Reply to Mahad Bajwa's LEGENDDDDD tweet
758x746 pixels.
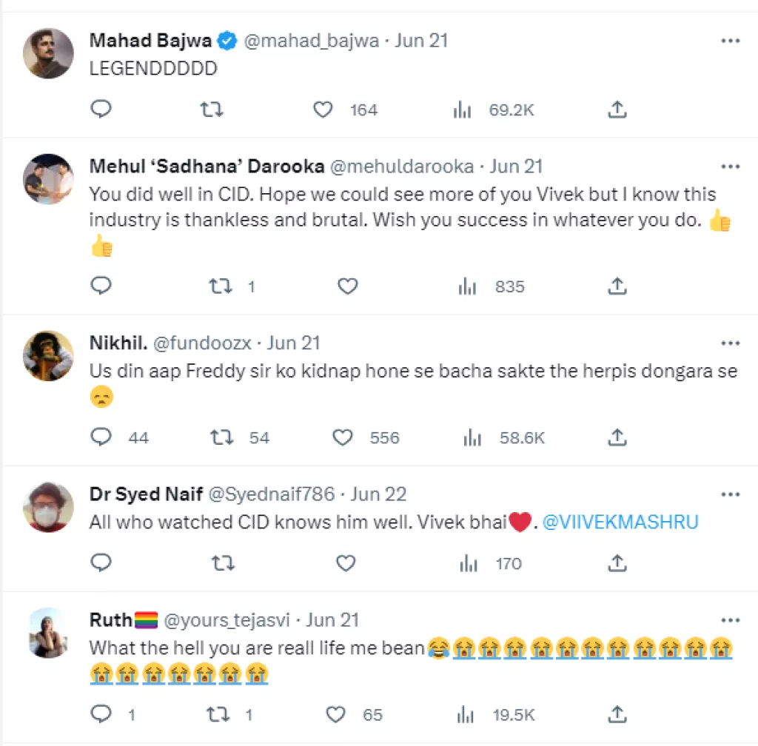tap(101, 110)
